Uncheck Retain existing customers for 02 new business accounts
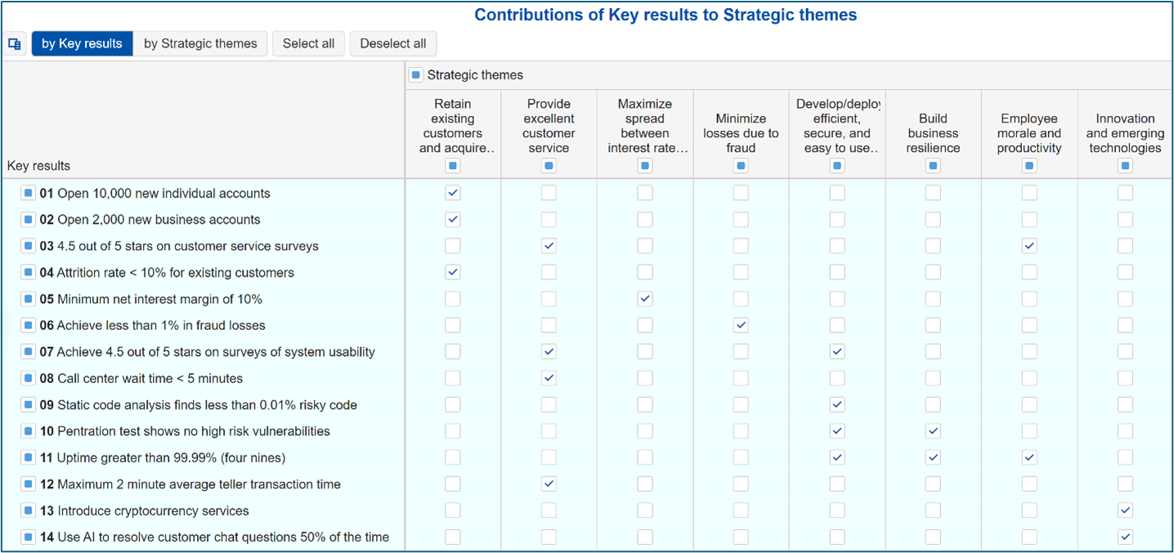The width and height of the screenshot is (1174, 553). (x=452, y=219)
